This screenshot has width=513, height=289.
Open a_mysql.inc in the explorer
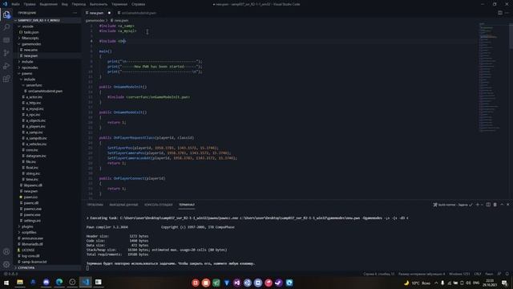[x=47, y=109]
